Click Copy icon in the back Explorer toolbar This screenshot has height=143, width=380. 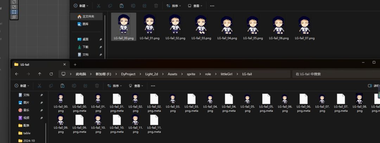(110, 6)
